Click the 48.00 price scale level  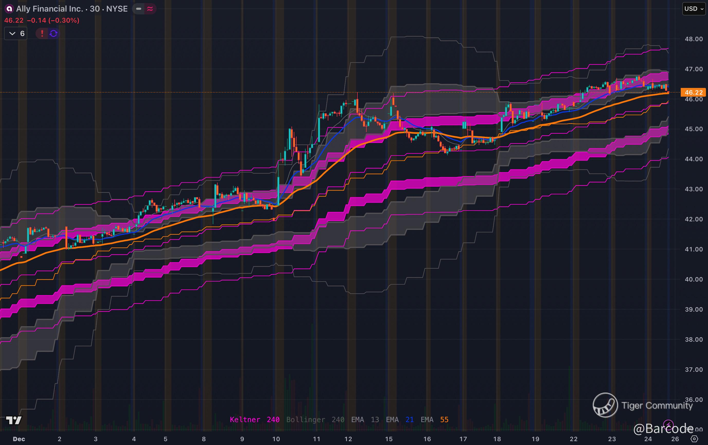point(693,39)
